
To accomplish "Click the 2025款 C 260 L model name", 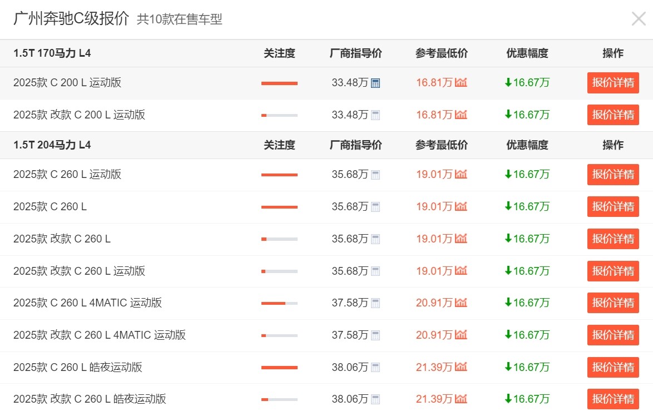I will click(50, 206).
